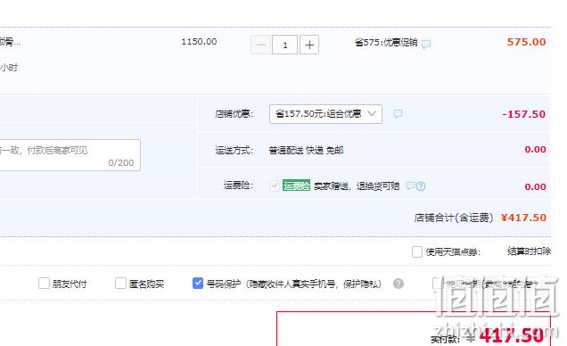Click the green 运费险 badge
The width and height of the screenshot is (567, 346).
tap(296, 185)
